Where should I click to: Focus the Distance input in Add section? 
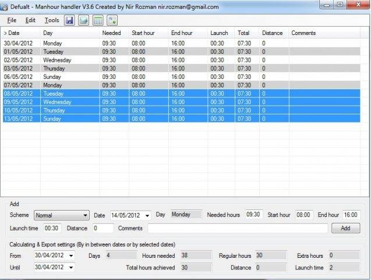pyautogui.click(x=103, y=228)
